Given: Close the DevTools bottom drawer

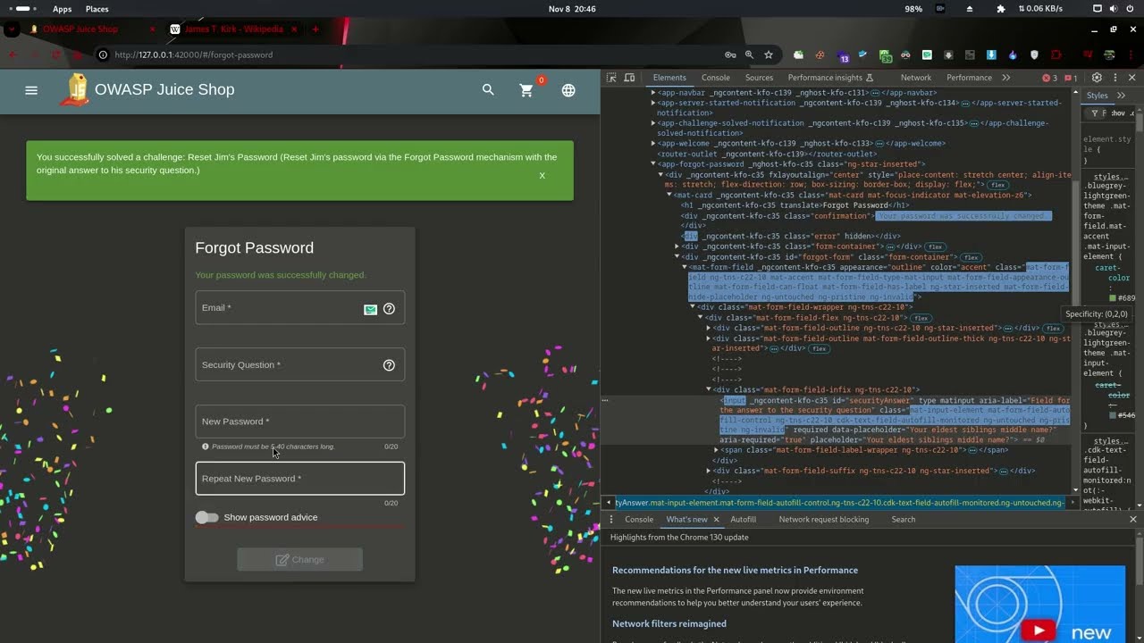Looking at the screenshot, I should [x=1132, y=520].
